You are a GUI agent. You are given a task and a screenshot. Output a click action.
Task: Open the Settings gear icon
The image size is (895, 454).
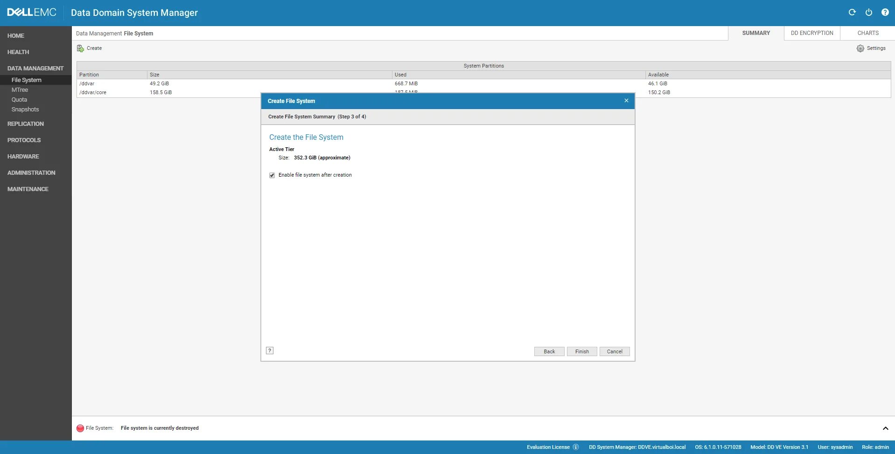860,48
